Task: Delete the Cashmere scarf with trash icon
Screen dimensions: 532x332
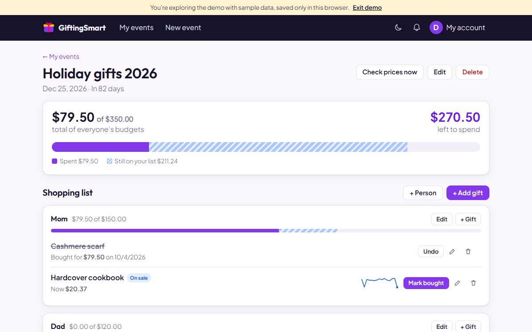Action: (468, 251)
